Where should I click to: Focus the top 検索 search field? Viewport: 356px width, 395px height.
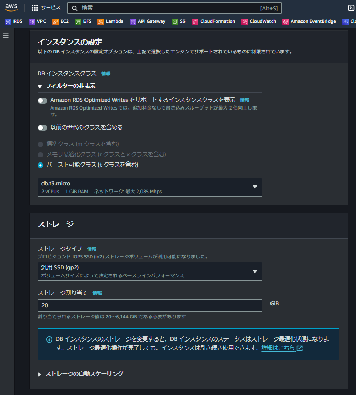[x=175, y=8]
